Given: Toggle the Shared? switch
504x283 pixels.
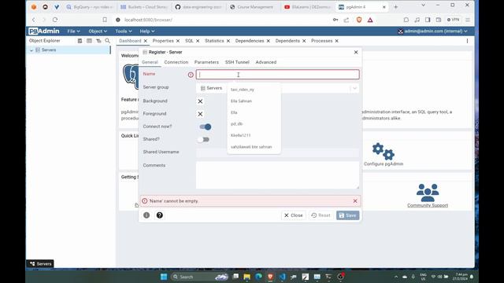Looking at the screenshot, I should tap(203, 140).
